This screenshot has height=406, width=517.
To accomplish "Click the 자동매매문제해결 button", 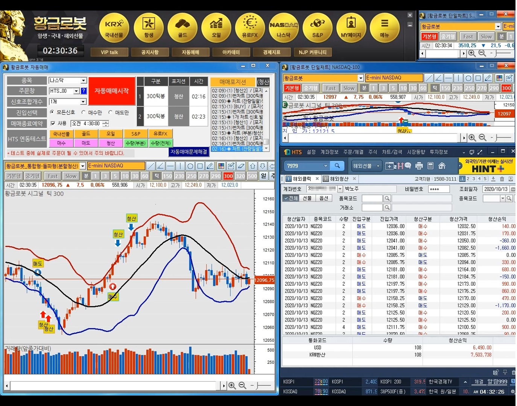I will pos(189,151).
